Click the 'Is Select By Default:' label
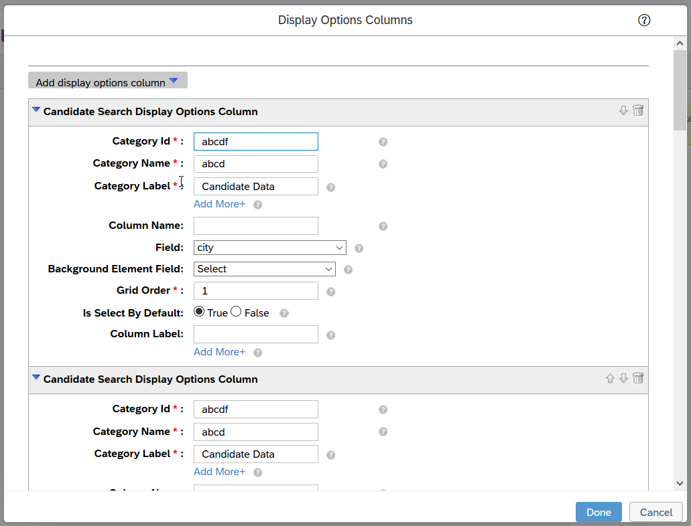Viewport: 691px width, 526px height. click(133, 313)
